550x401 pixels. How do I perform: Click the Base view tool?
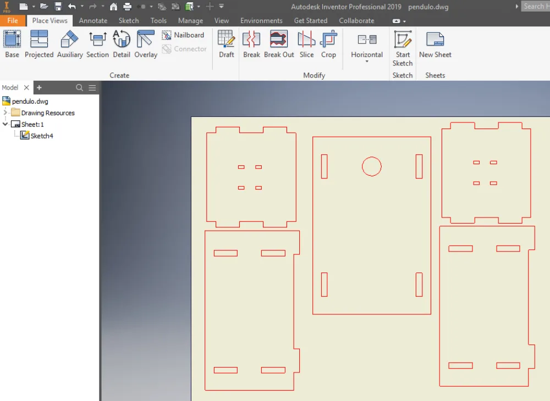[x=12, y=44]
